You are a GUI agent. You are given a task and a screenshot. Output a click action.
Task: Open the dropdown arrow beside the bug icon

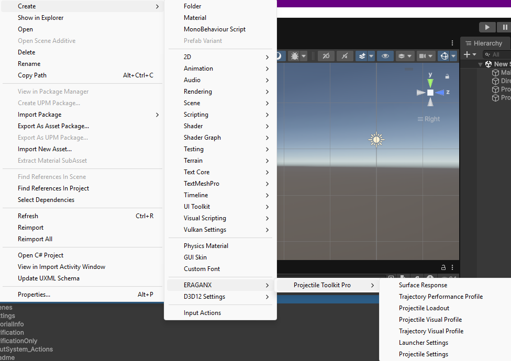tap(304, 57)
